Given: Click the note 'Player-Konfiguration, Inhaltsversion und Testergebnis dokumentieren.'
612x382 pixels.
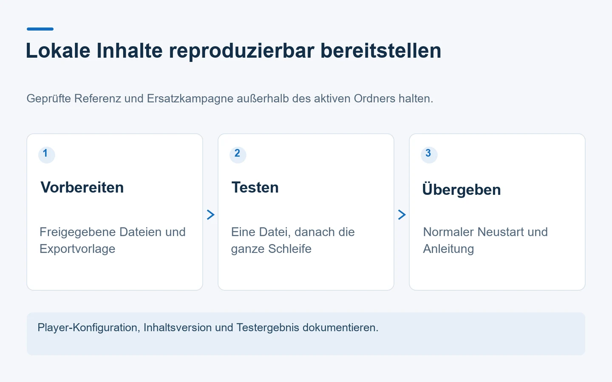Looking at the screenshot, I should click(208, 328).
